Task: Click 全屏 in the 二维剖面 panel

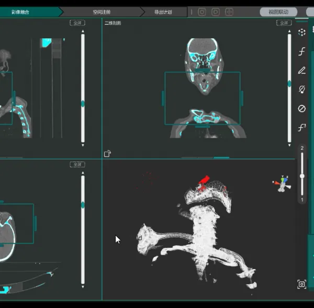Action: 284,23
